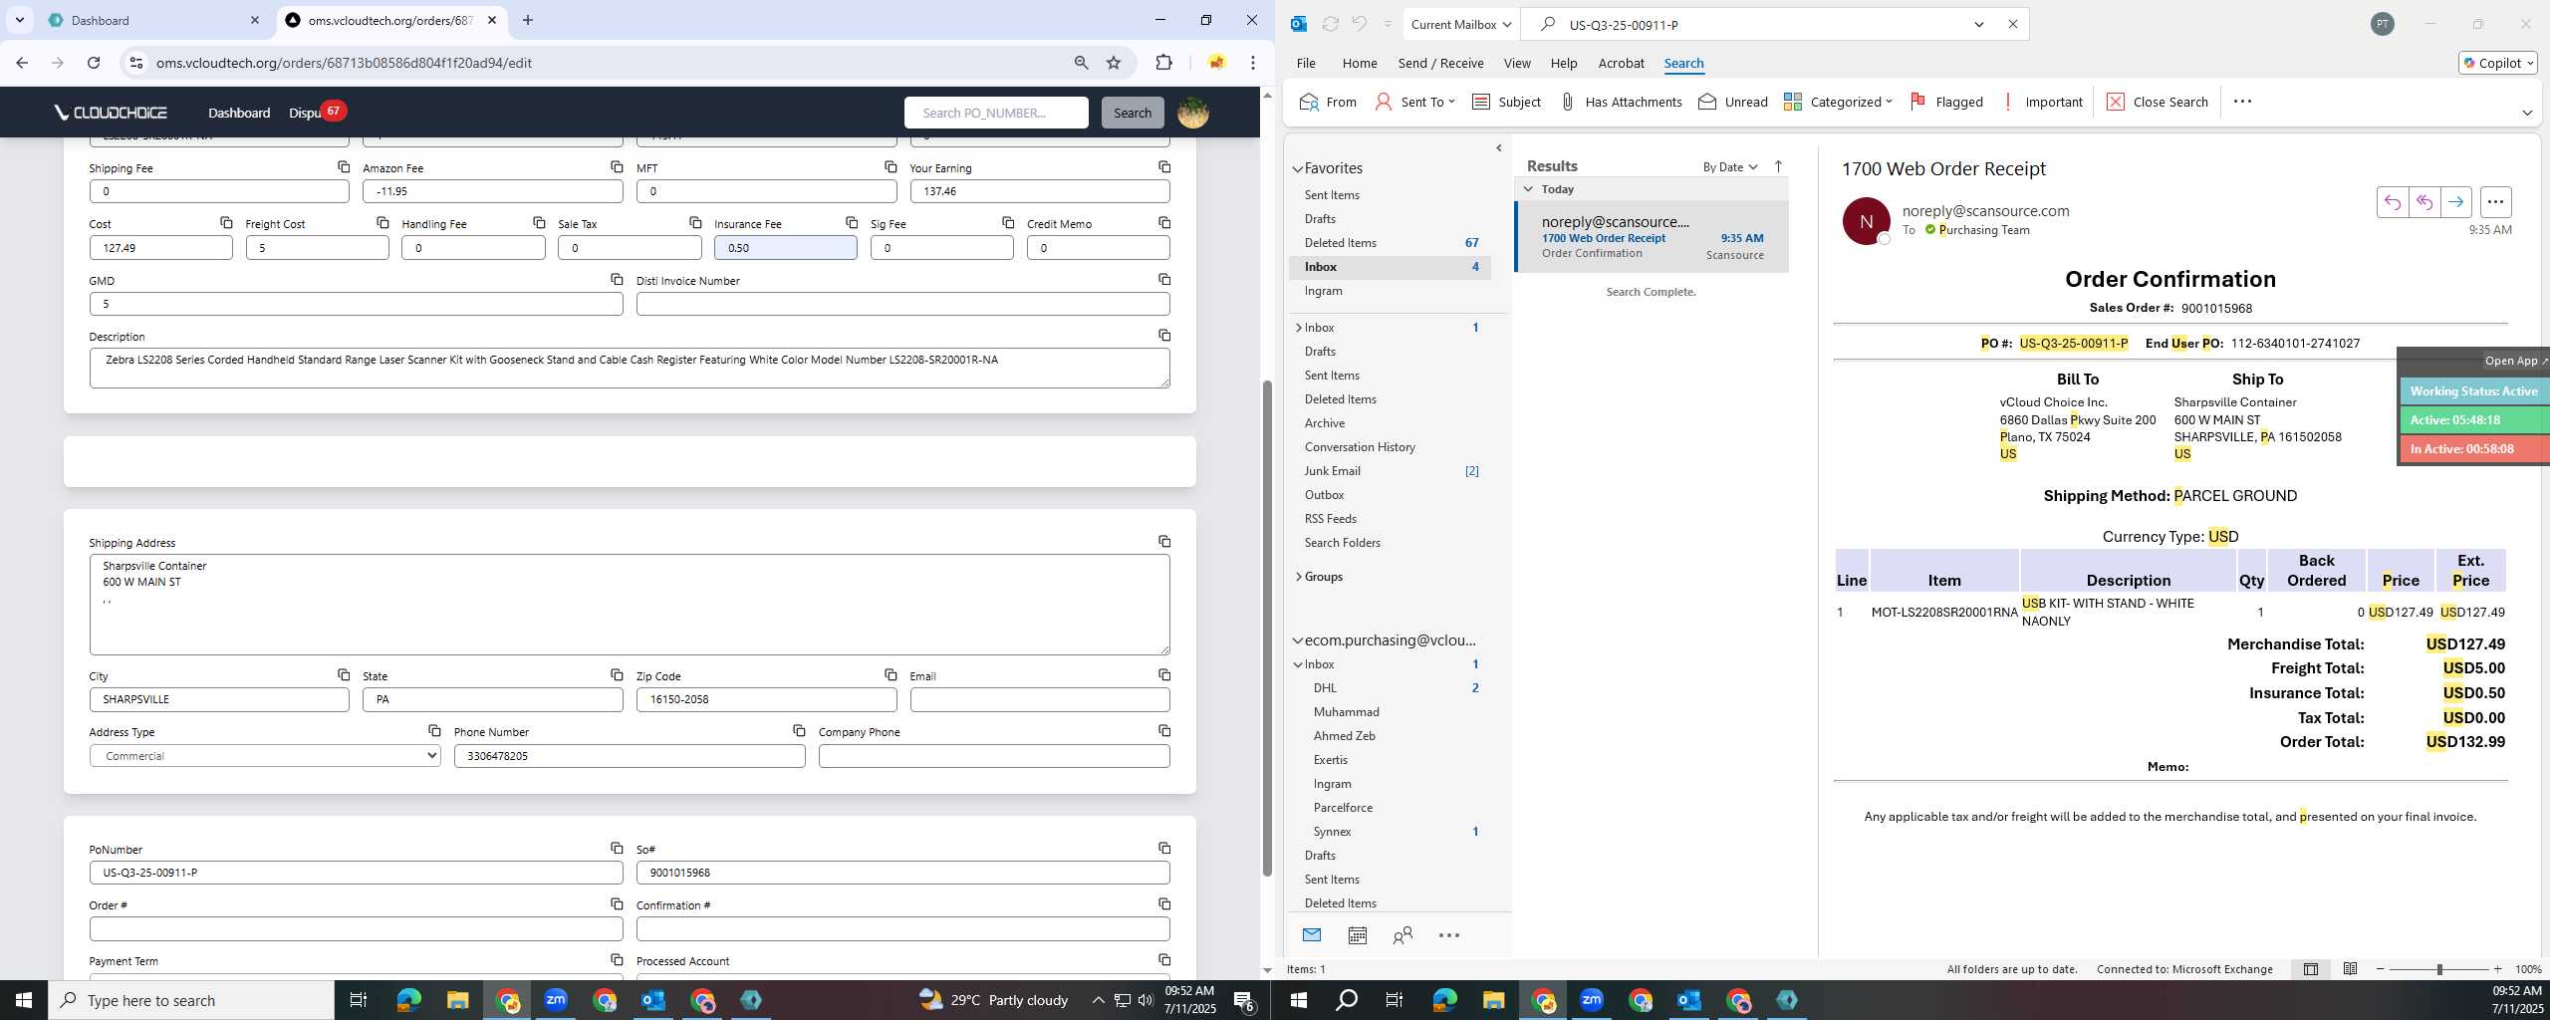Viewport: 2550px width, 1020px height.
Task: Open the Home ribbon tab
Action: tap(1359, 63)
